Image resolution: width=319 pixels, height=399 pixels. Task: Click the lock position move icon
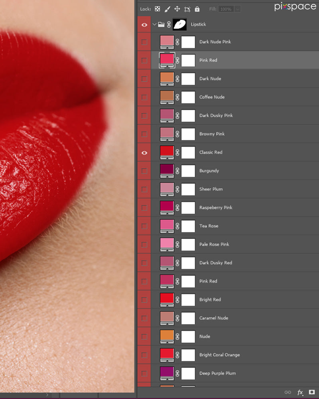[x=177, y=9]
